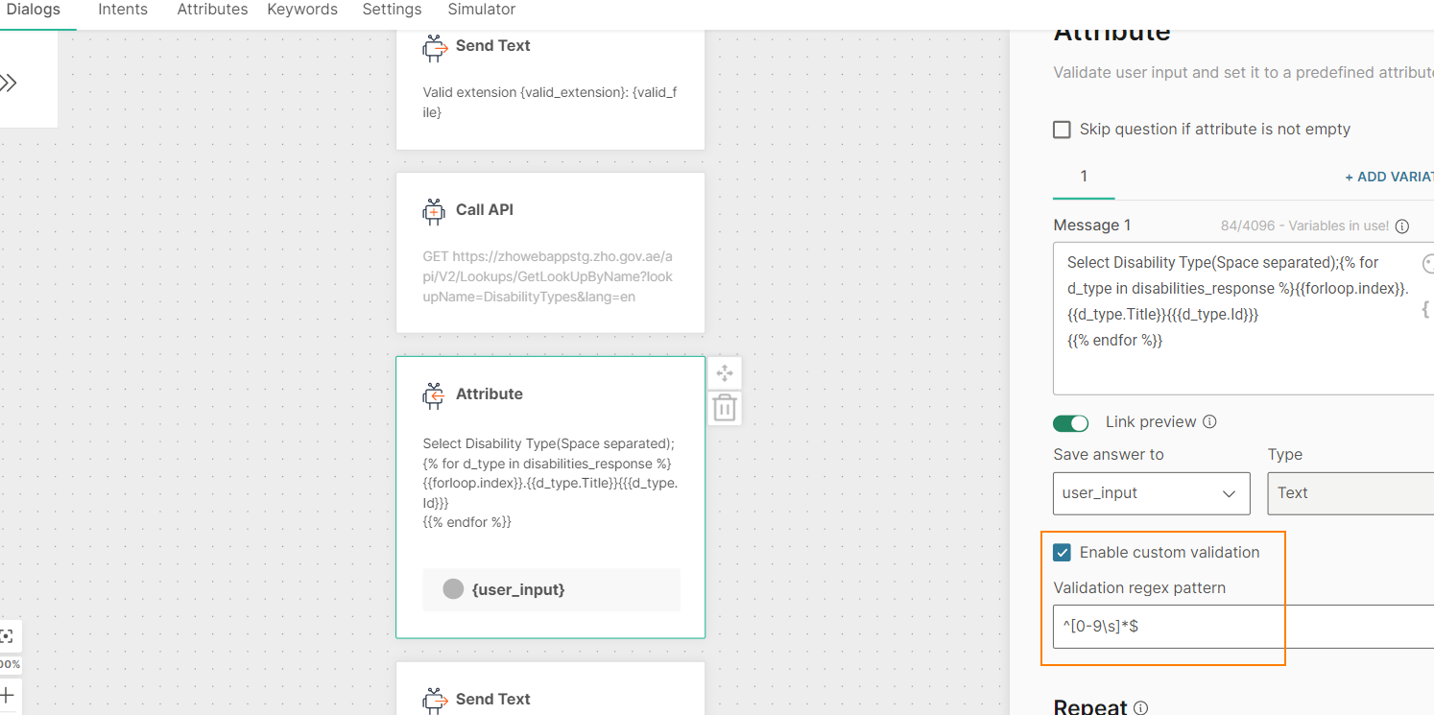Click the Add Variation button
The image size is (1434, 715).
point(1388,178)
